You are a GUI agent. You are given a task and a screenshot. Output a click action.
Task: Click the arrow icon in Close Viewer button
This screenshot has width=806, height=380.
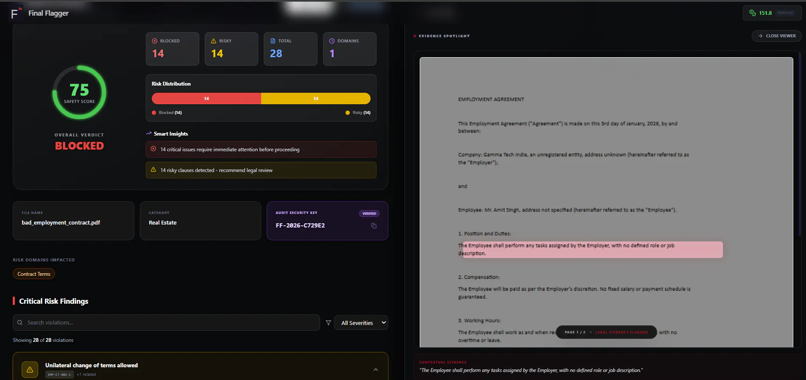click(x=761, y=36)
